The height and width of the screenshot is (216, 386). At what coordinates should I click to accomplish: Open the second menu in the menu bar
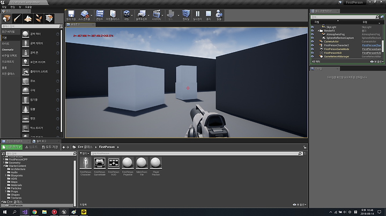(x=12, y=7)
